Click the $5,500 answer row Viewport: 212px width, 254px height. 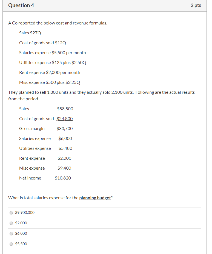coord(104,244)
